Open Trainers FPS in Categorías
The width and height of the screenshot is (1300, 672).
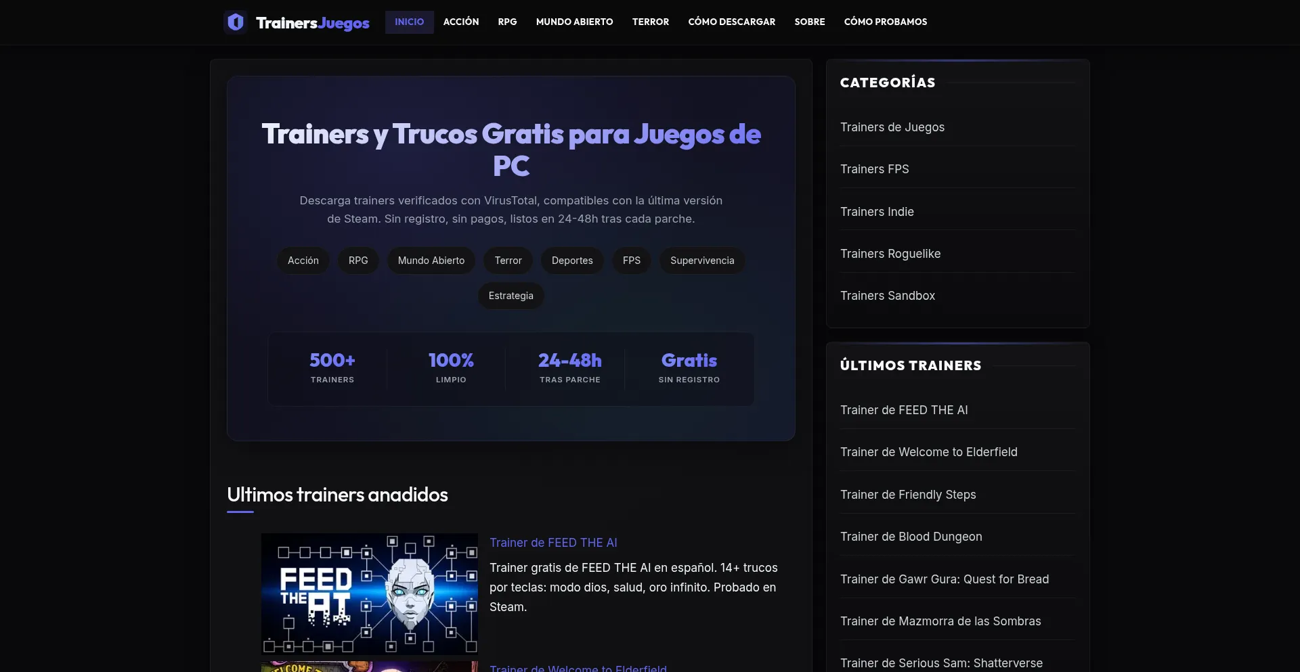[x=875, y=169]
